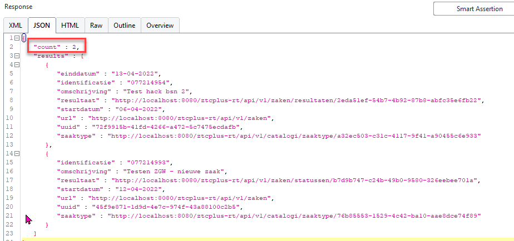514x241 pixels.
Task: Click line number 22 in the gutter
Action: (x=9, y=224)
